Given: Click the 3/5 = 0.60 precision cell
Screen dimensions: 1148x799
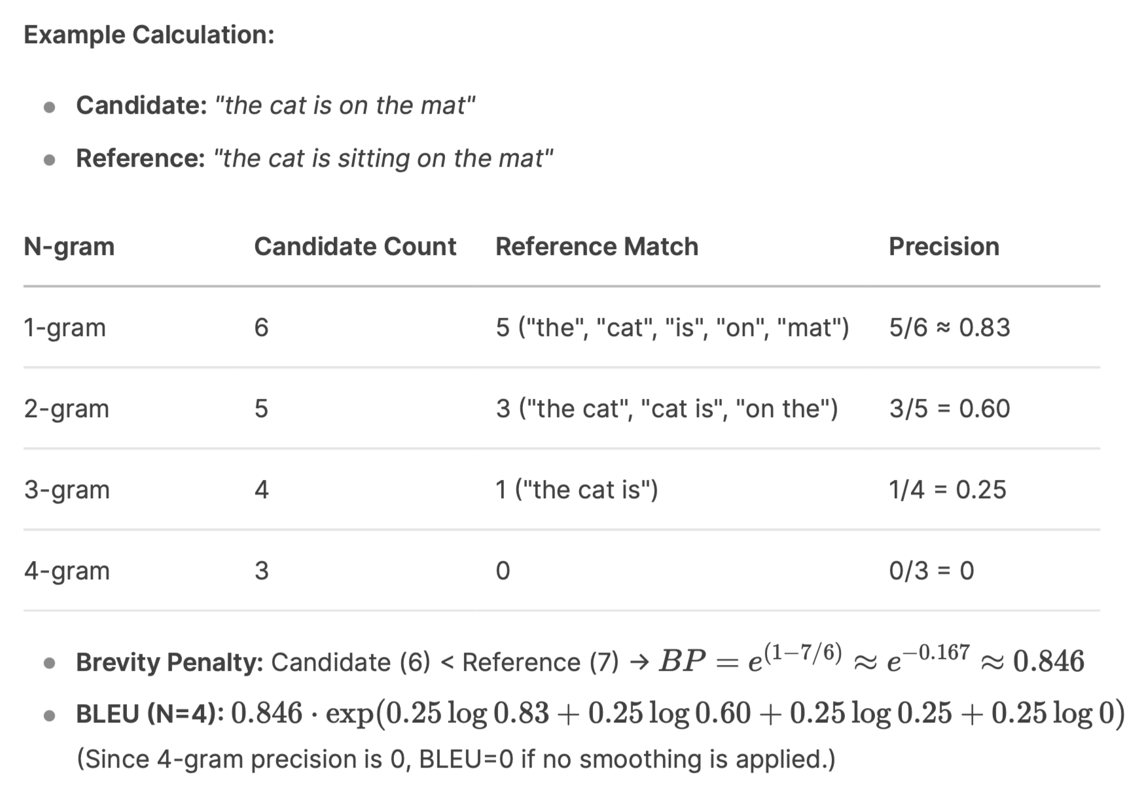Looking at the screenshot, I should click(949, 409).
